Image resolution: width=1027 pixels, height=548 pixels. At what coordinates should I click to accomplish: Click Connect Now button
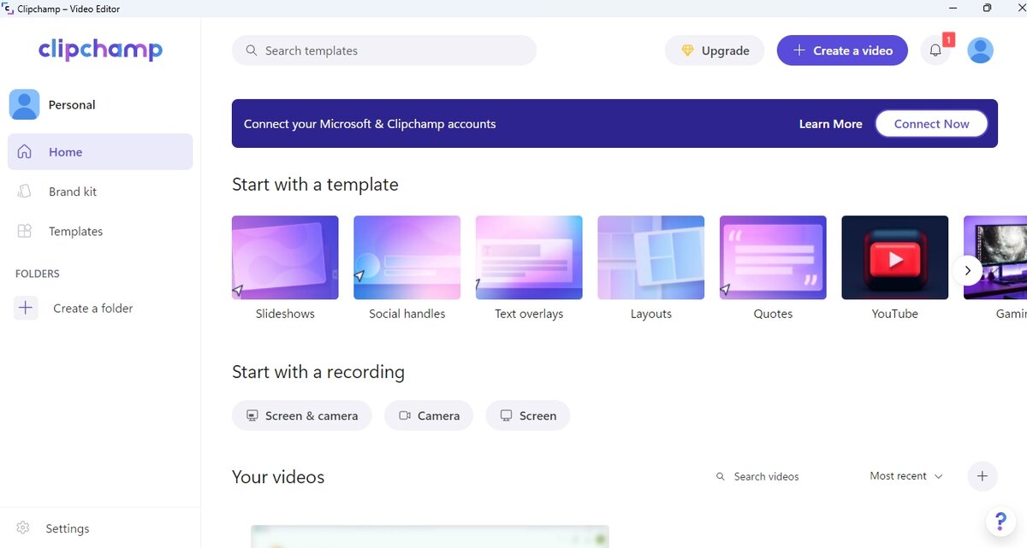pos(931,124)
